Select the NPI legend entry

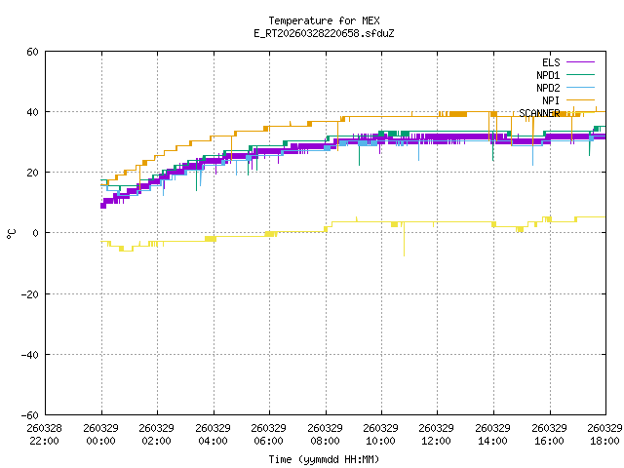tap(551, 100)
